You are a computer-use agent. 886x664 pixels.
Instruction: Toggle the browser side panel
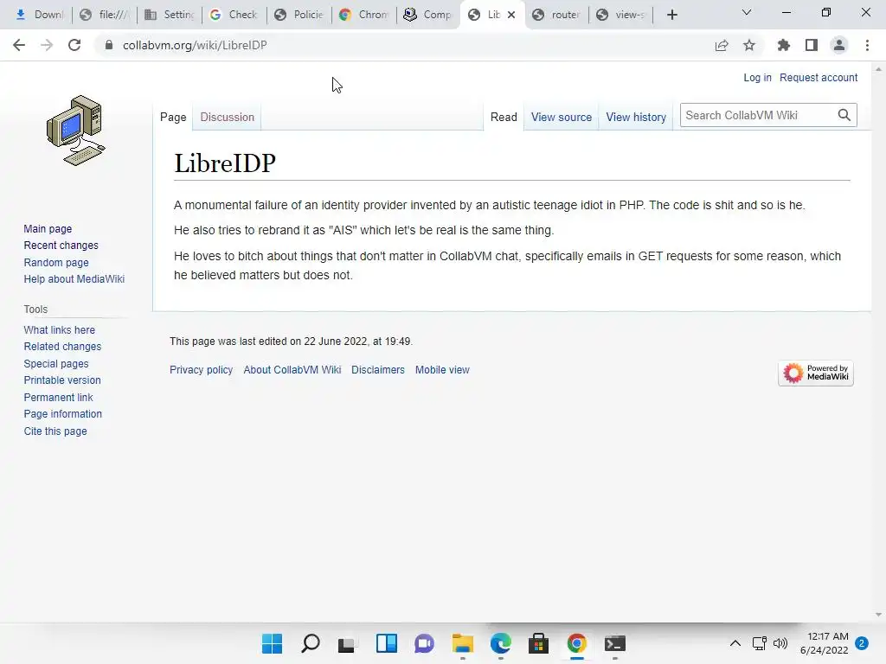[812, 45]
